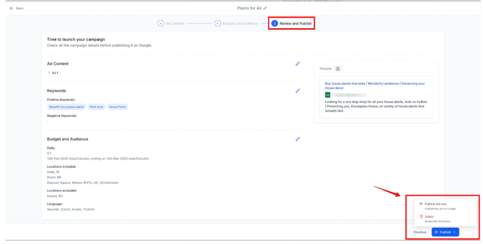This screenshot has height=244, width=483.
Task: Click the Keywords section edit pencil
Action: pyautogui.click(x=298, y=91)
